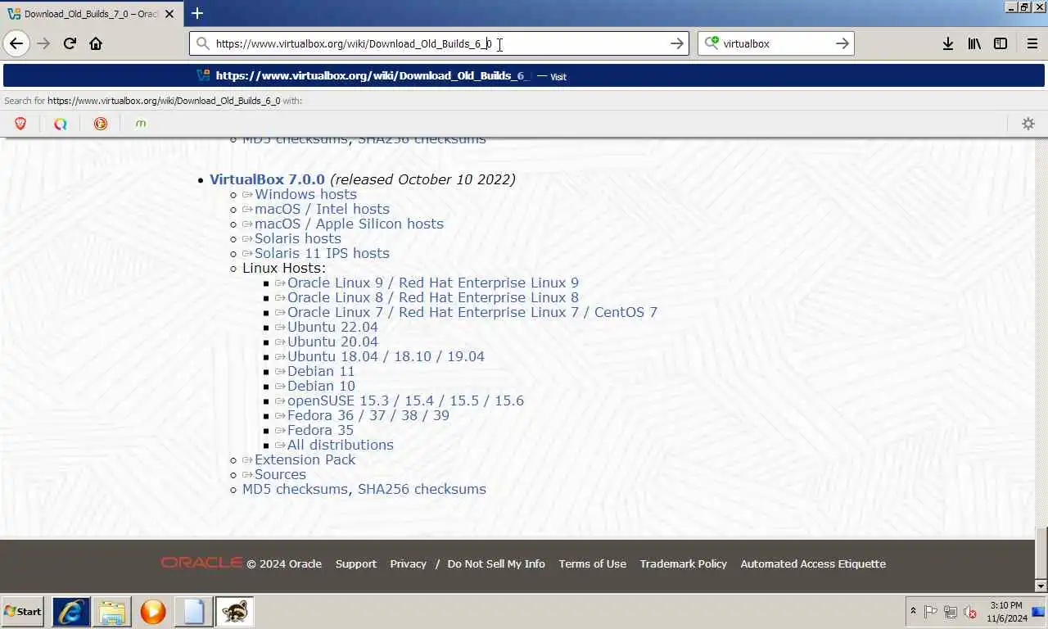The width and height of the screenshot is (1048, 629).
Task: Click the Debian 10 link
Action: pos(321,386)
